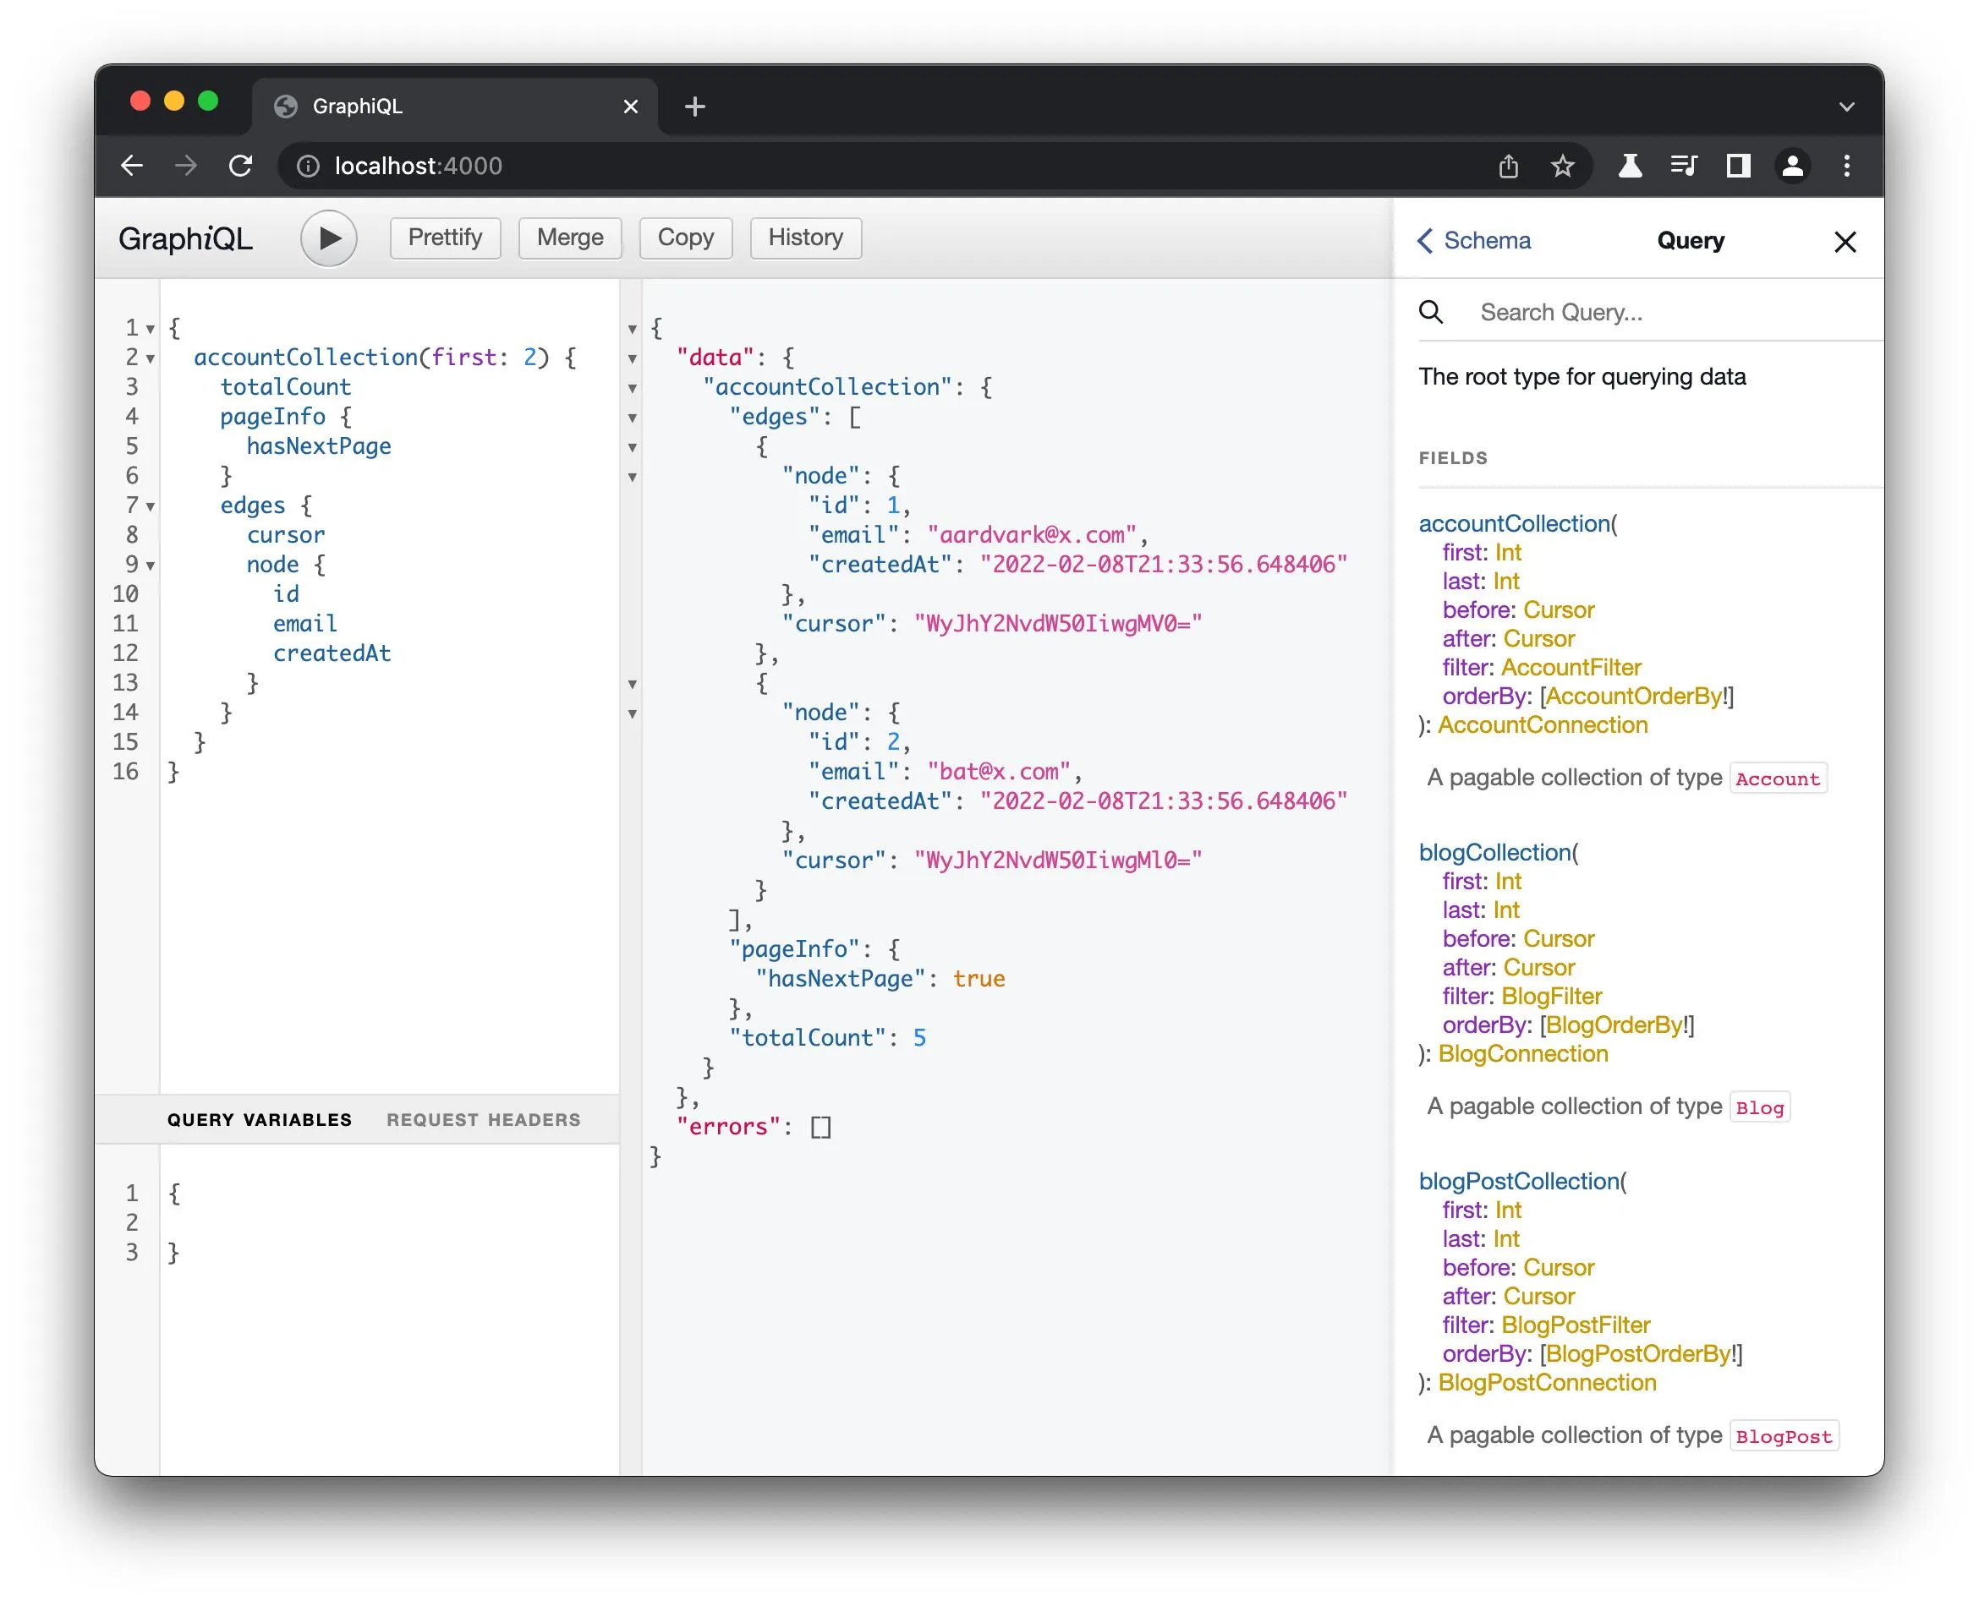Collapse the edges block on line 7
This screenshot has height=1601, width=1979.
[151, 506]
